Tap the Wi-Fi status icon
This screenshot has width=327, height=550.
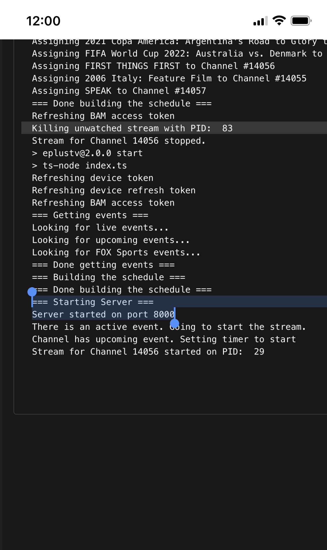point(279,21)
